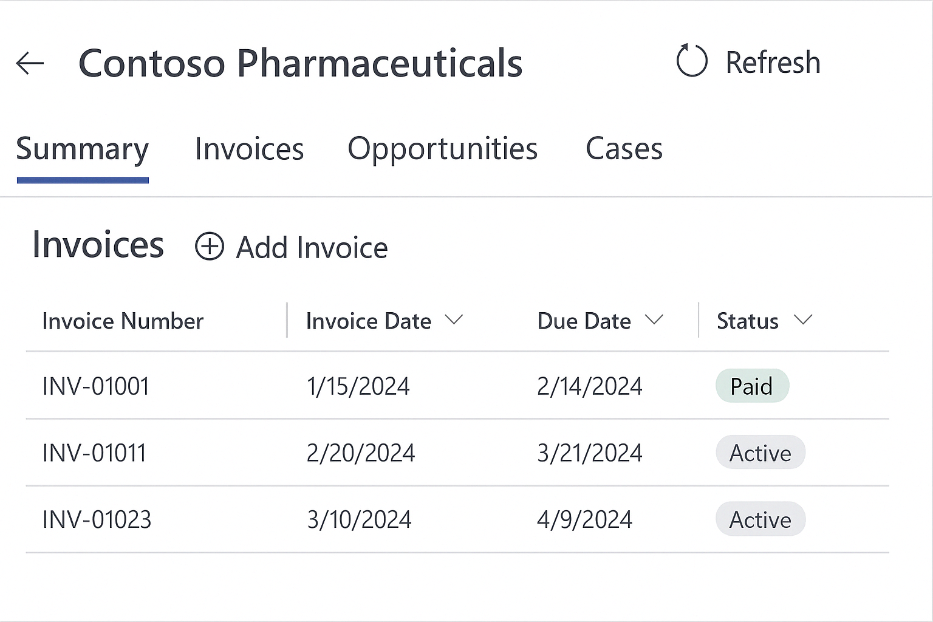Click the circular Refresh icon
Screen dimensions: 933x622
(x=692, y=61)
